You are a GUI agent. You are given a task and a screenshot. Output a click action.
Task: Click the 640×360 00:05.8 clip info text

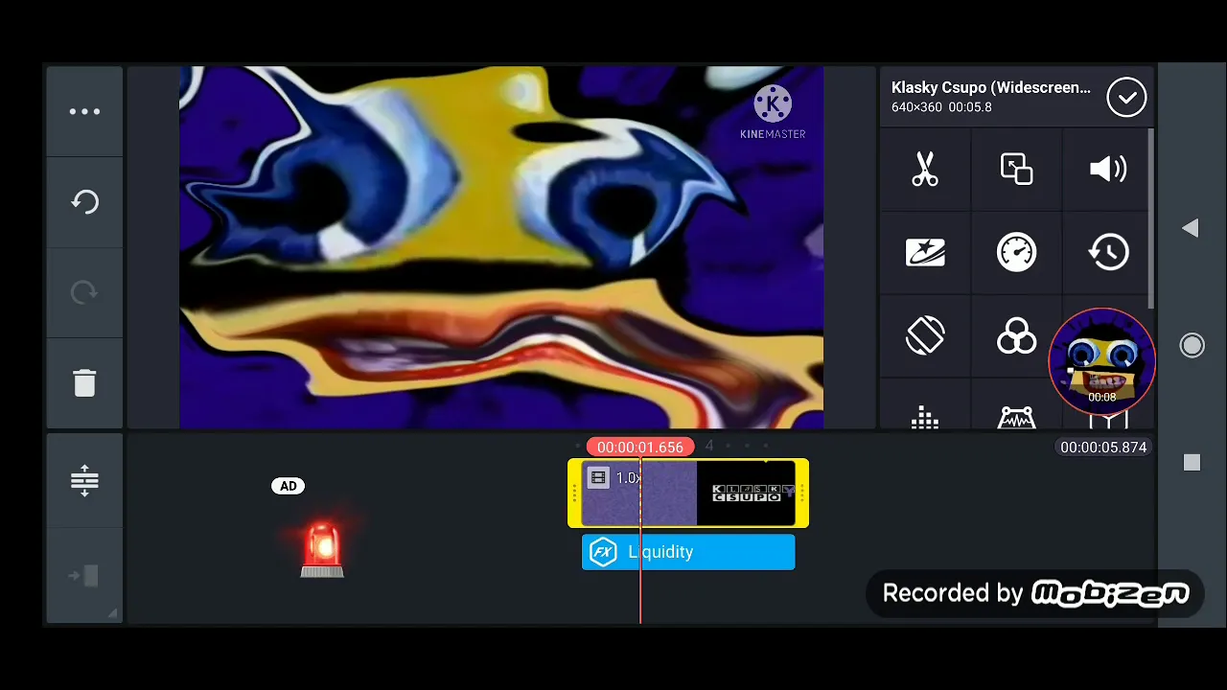(941, 107)
